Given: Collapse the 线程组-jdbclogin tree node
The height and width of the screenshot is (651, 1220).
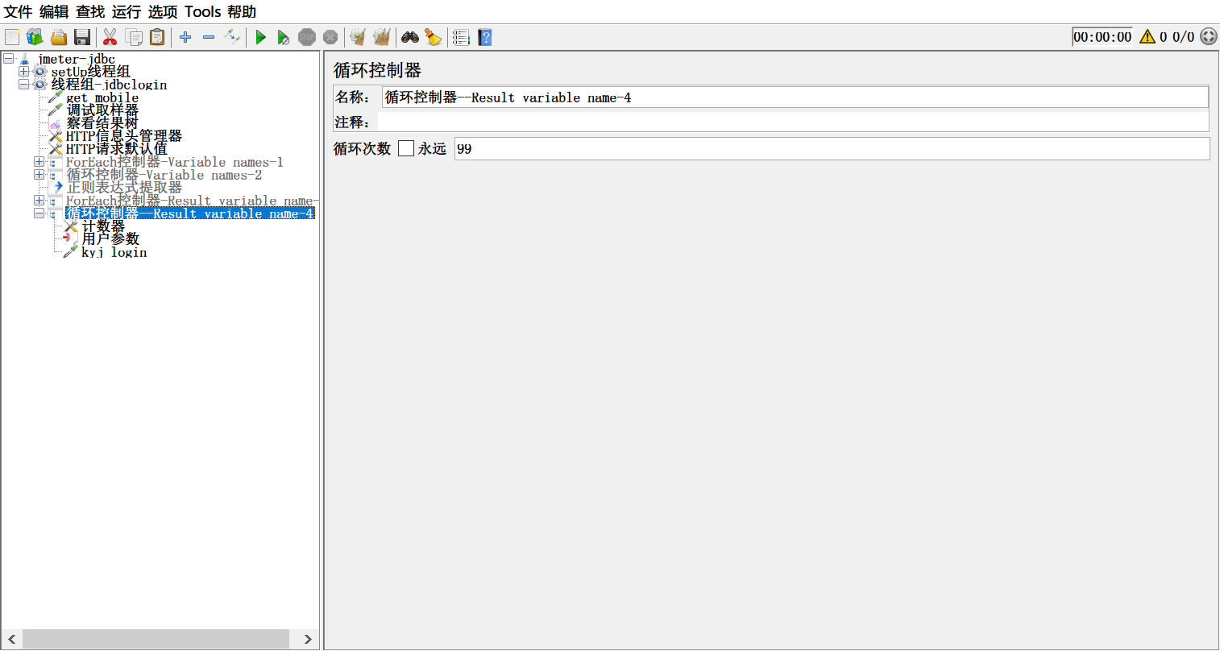Looking at the screenshot, I should tap(23, 85).
